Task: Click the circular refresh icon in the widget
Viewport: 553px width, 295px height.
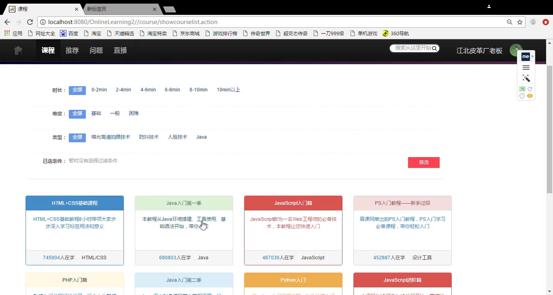Action: tap(530, 89)
